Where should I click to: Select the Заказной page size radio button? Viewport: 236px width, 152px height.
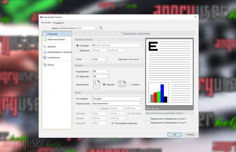click(x=77, y=50)
